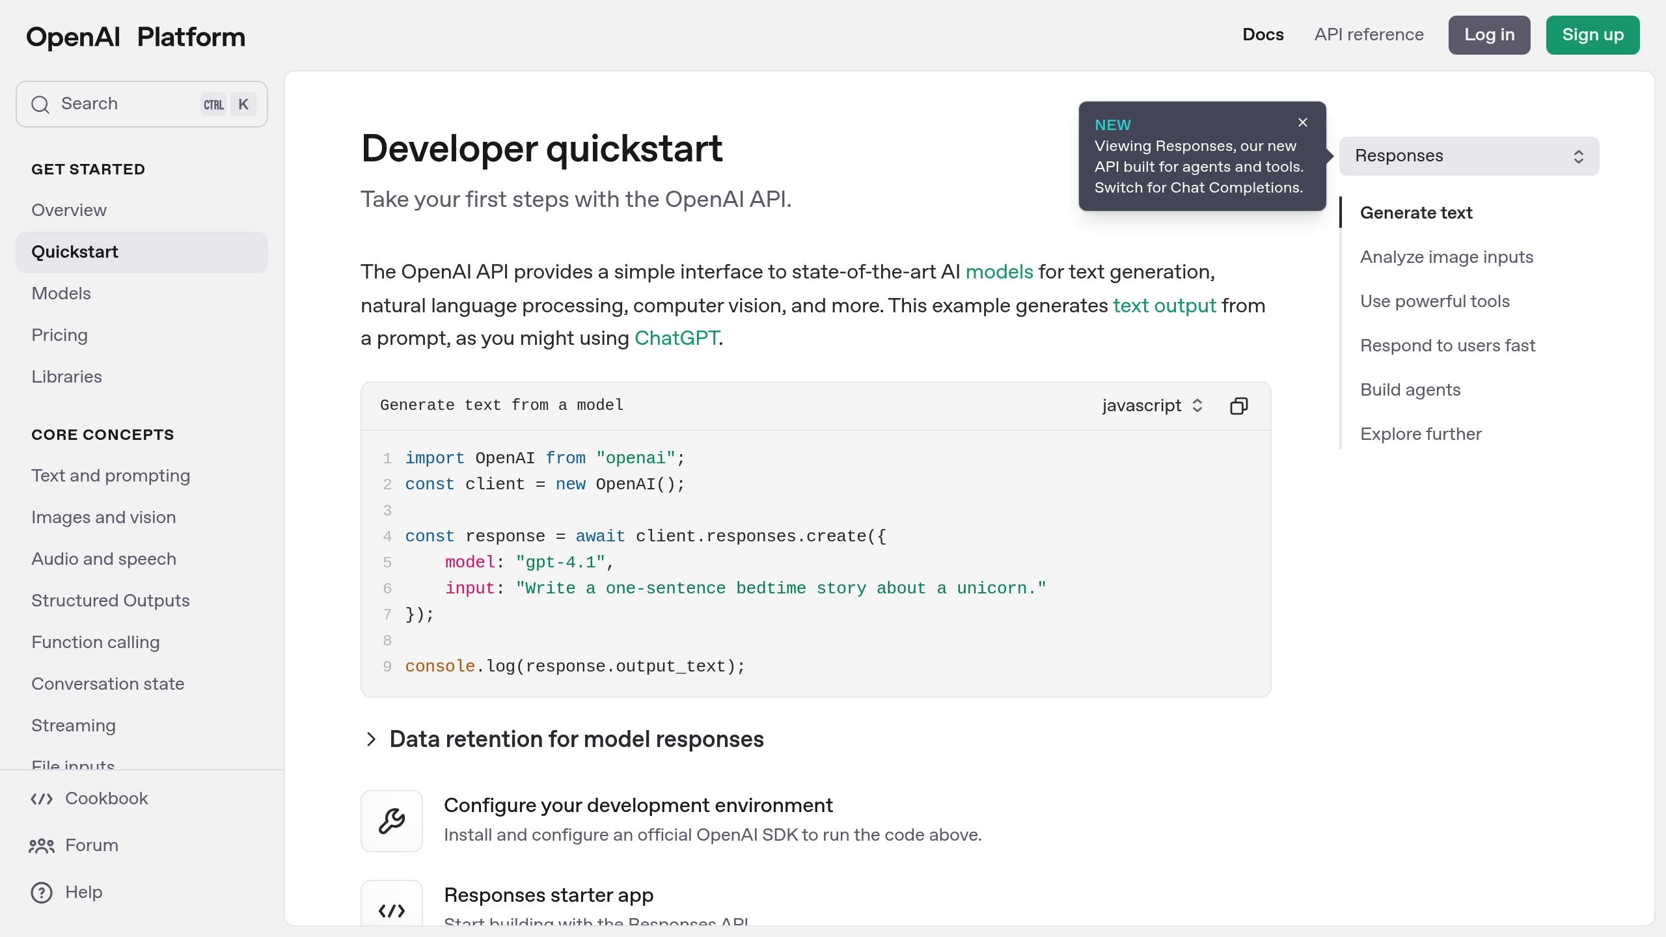Jump to Generate text section
This screenshot has width=1666, height=937.
[x=1416, y=213]
